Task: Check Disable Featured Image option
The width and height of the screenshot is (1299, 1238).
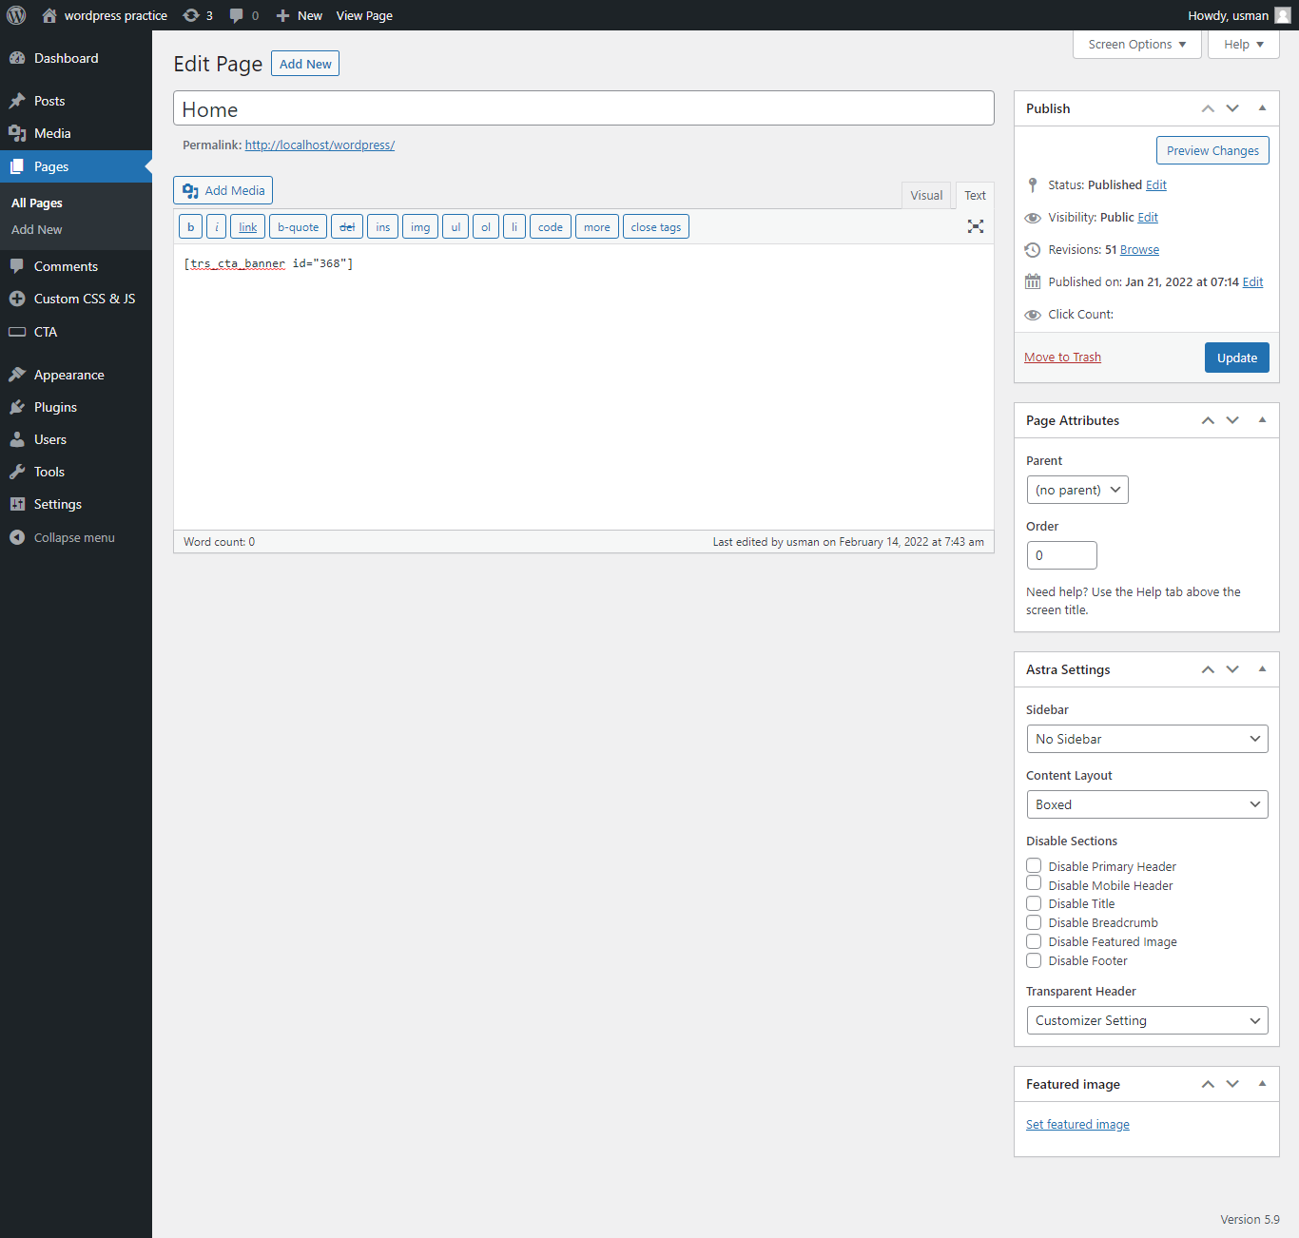Action: coord(1034,941)
